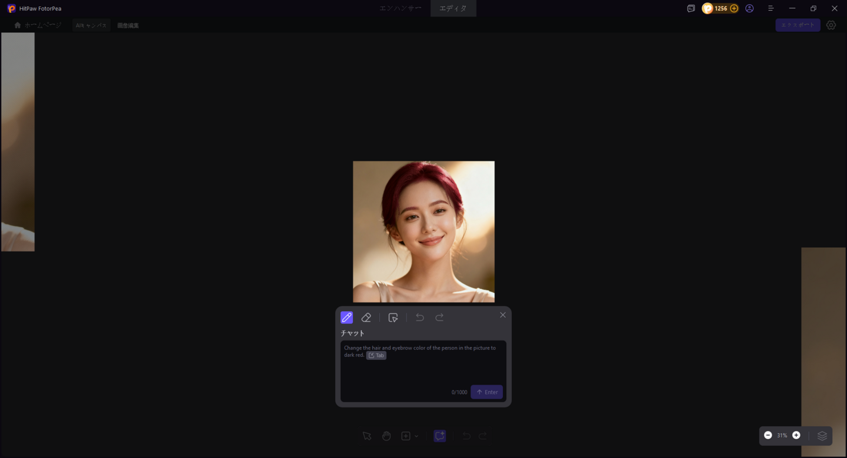Open the layers panel icon
This screenshot has width=847, height=458.
click(822, 436)
